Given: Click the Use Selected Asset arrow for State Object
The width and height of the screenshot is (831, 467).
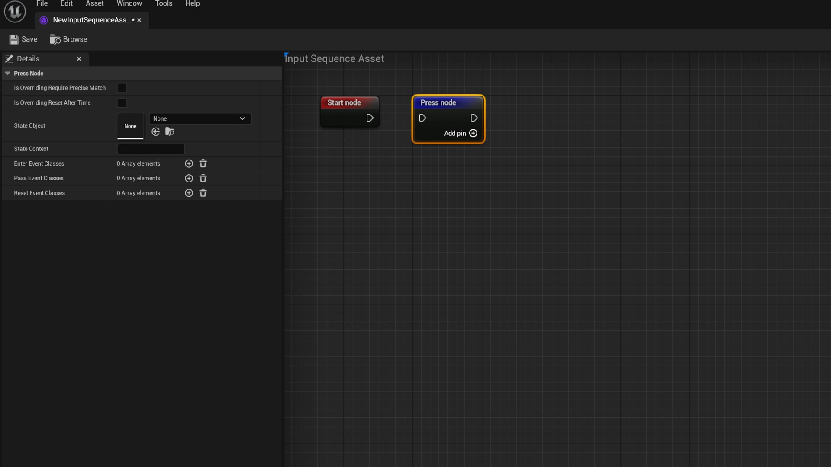Looking at the screenshot, I should 155,132.
